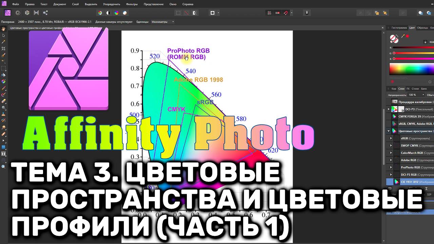Select the Crop tool
The height and width of the screenshot is (244, 434).
click(x=4, y=48)
